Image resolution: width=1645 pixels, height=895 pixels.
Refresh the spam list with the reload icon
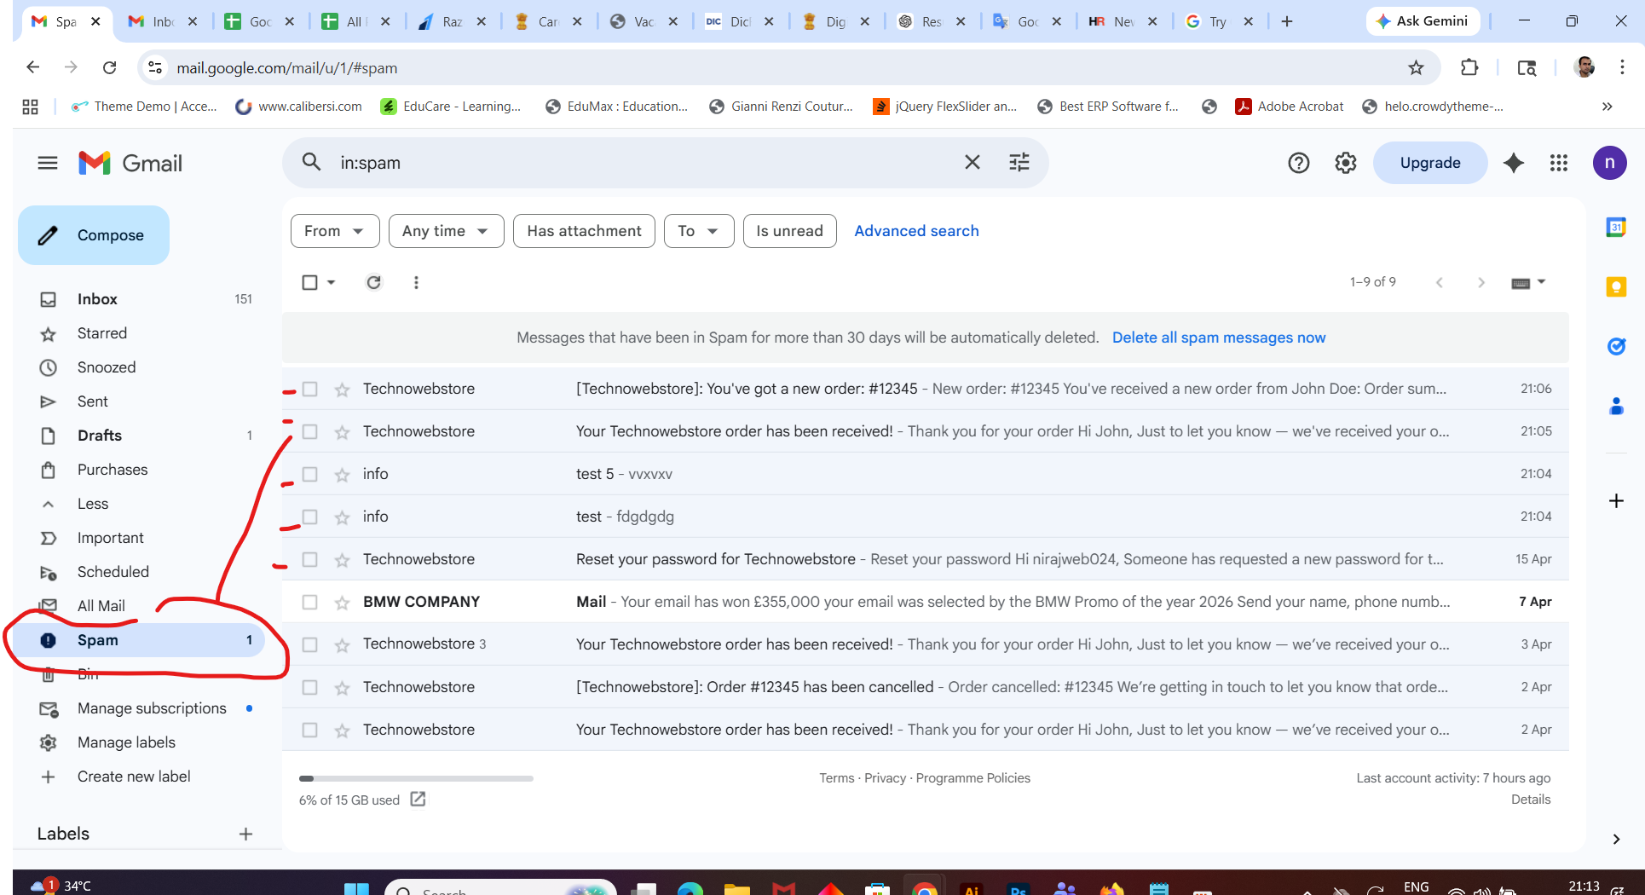(373, 282)
